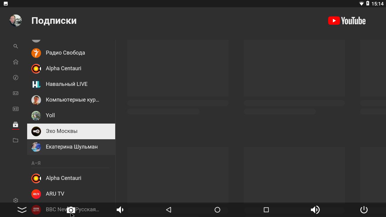Select the Эхо Москвы channel
The height and width of the screenshot is (217, 386).
(71, 131)
